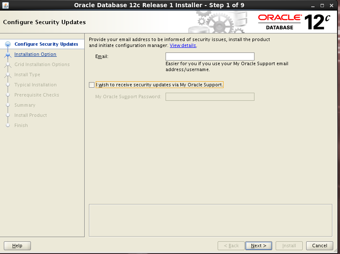
Task: Click into the Email input field
Action: click(210, 56)
